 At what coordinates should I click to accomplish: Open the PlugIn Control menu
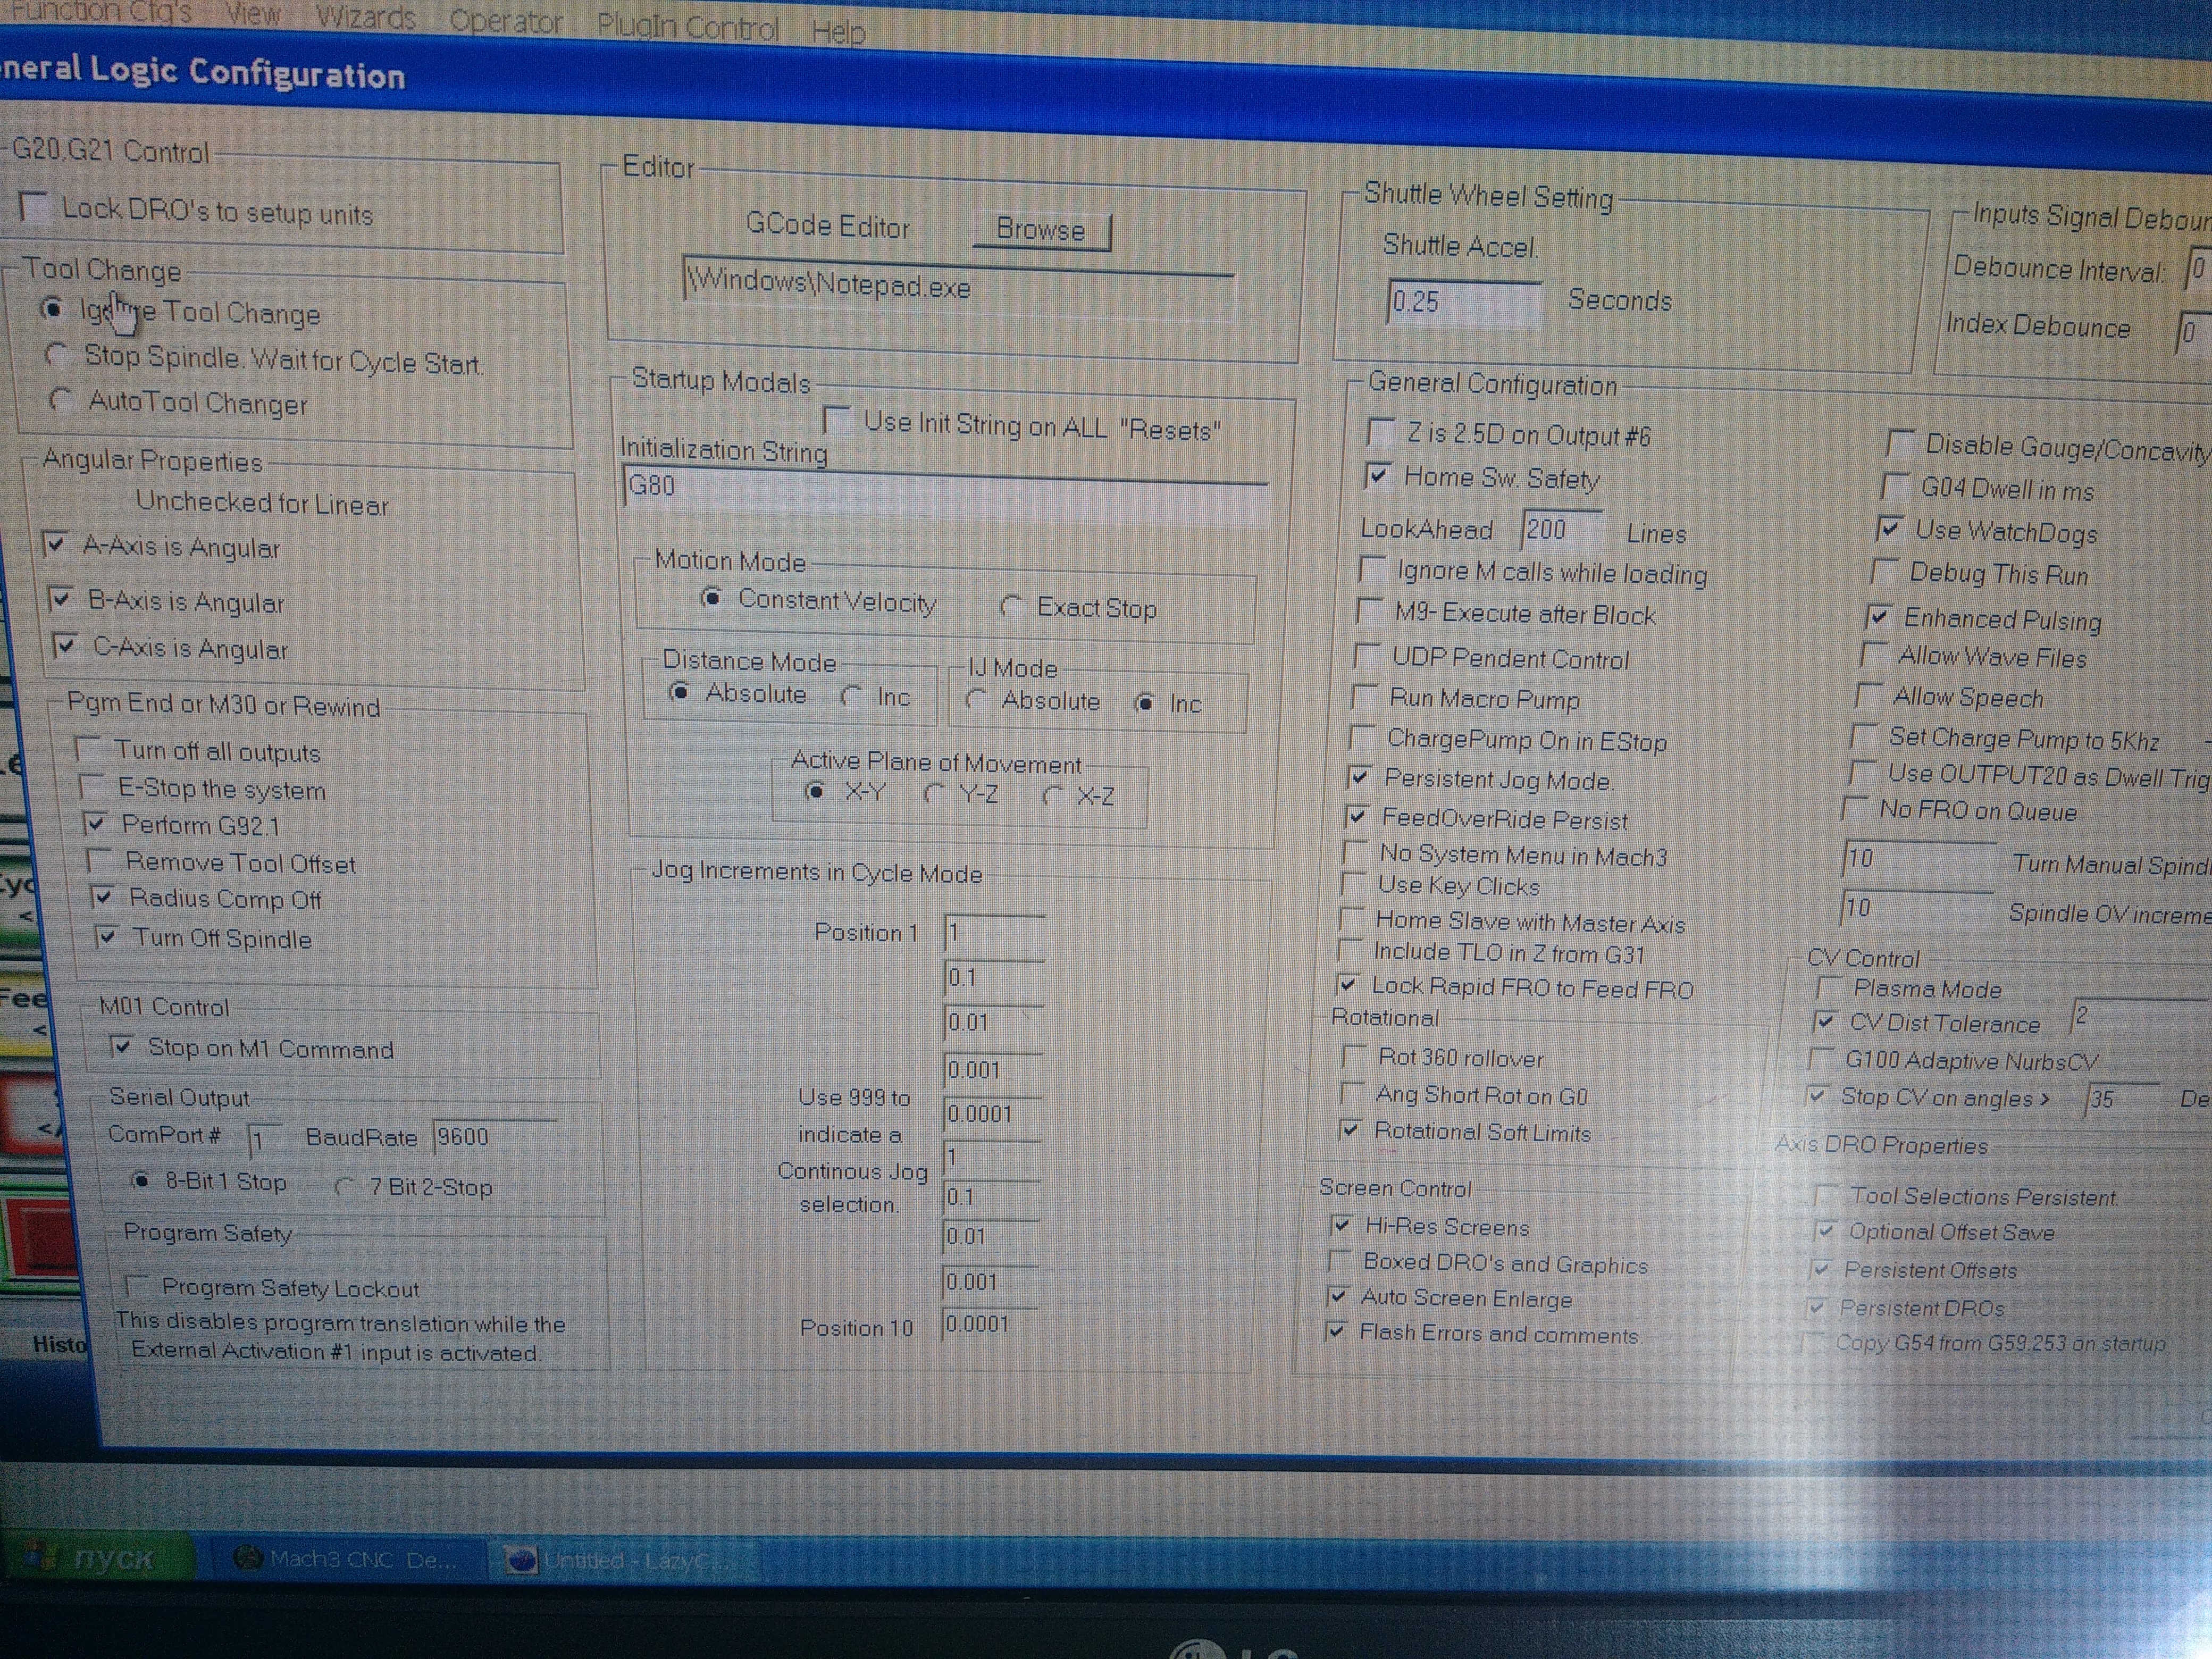coord(687,26)
